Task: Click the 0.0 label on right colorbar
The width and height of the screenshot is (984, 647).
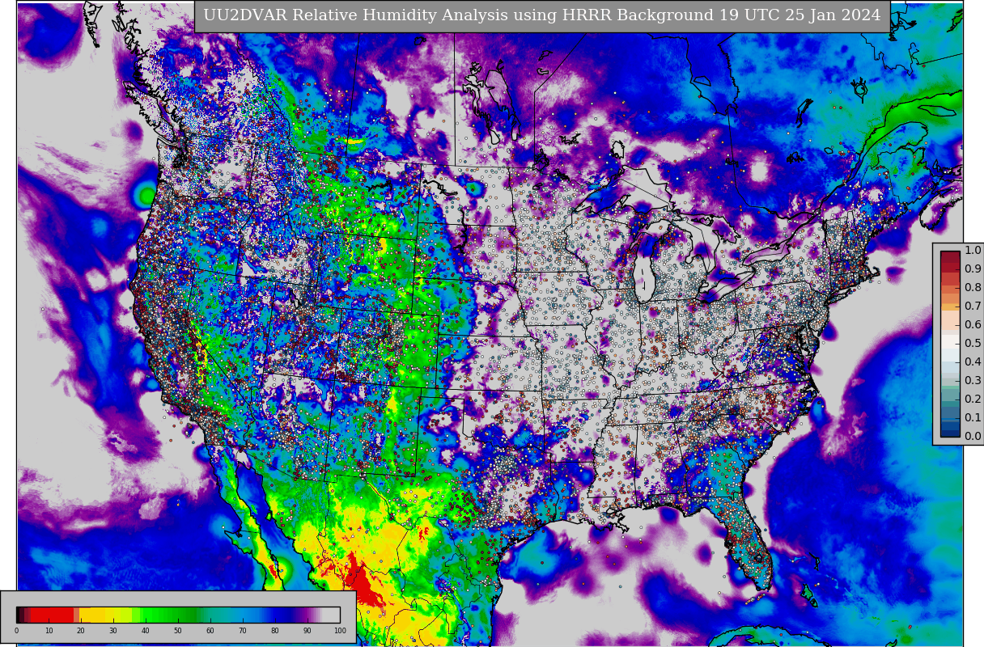Action: click(973, 436)
